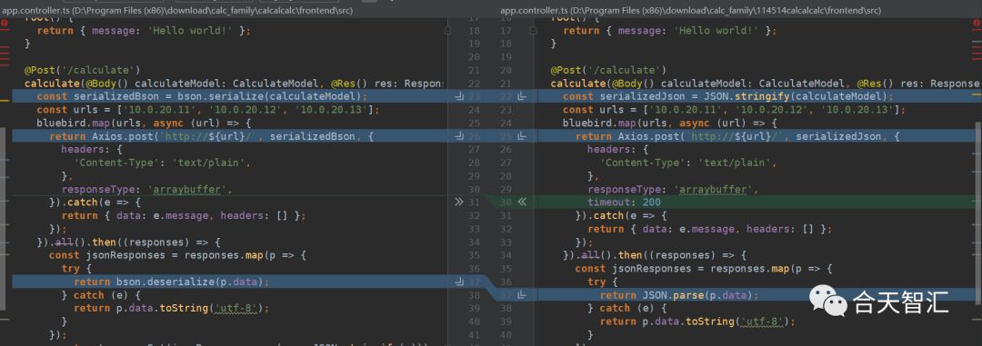Apply the serializedBson change marker at left line 23
982x346 pixels.
(459, 95)
